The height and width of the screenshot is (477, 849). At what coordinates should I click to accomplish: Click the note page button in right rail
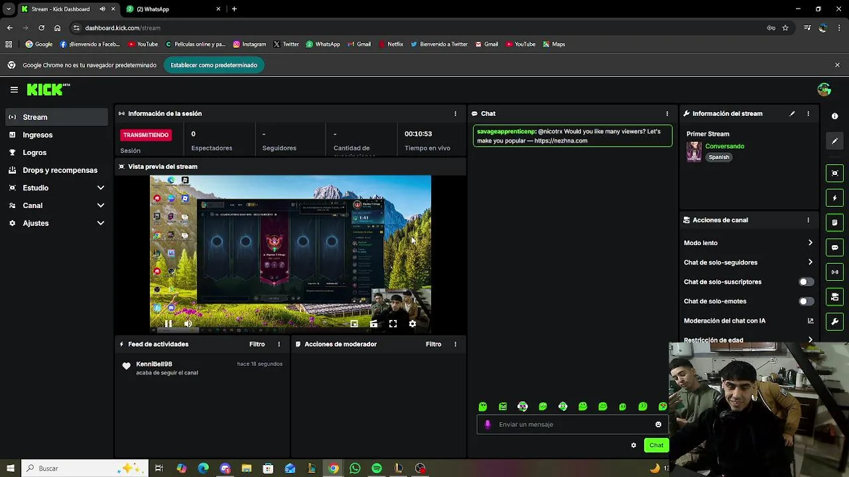click(x=834, y=223)
